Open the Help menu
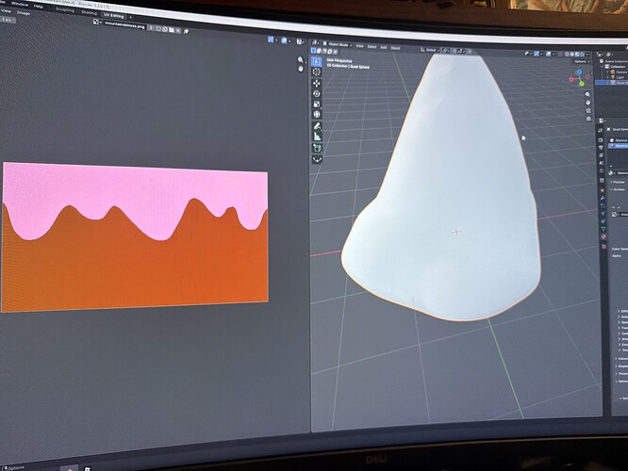This screenshot has height=471, width=628. click(x=39, y=7)
